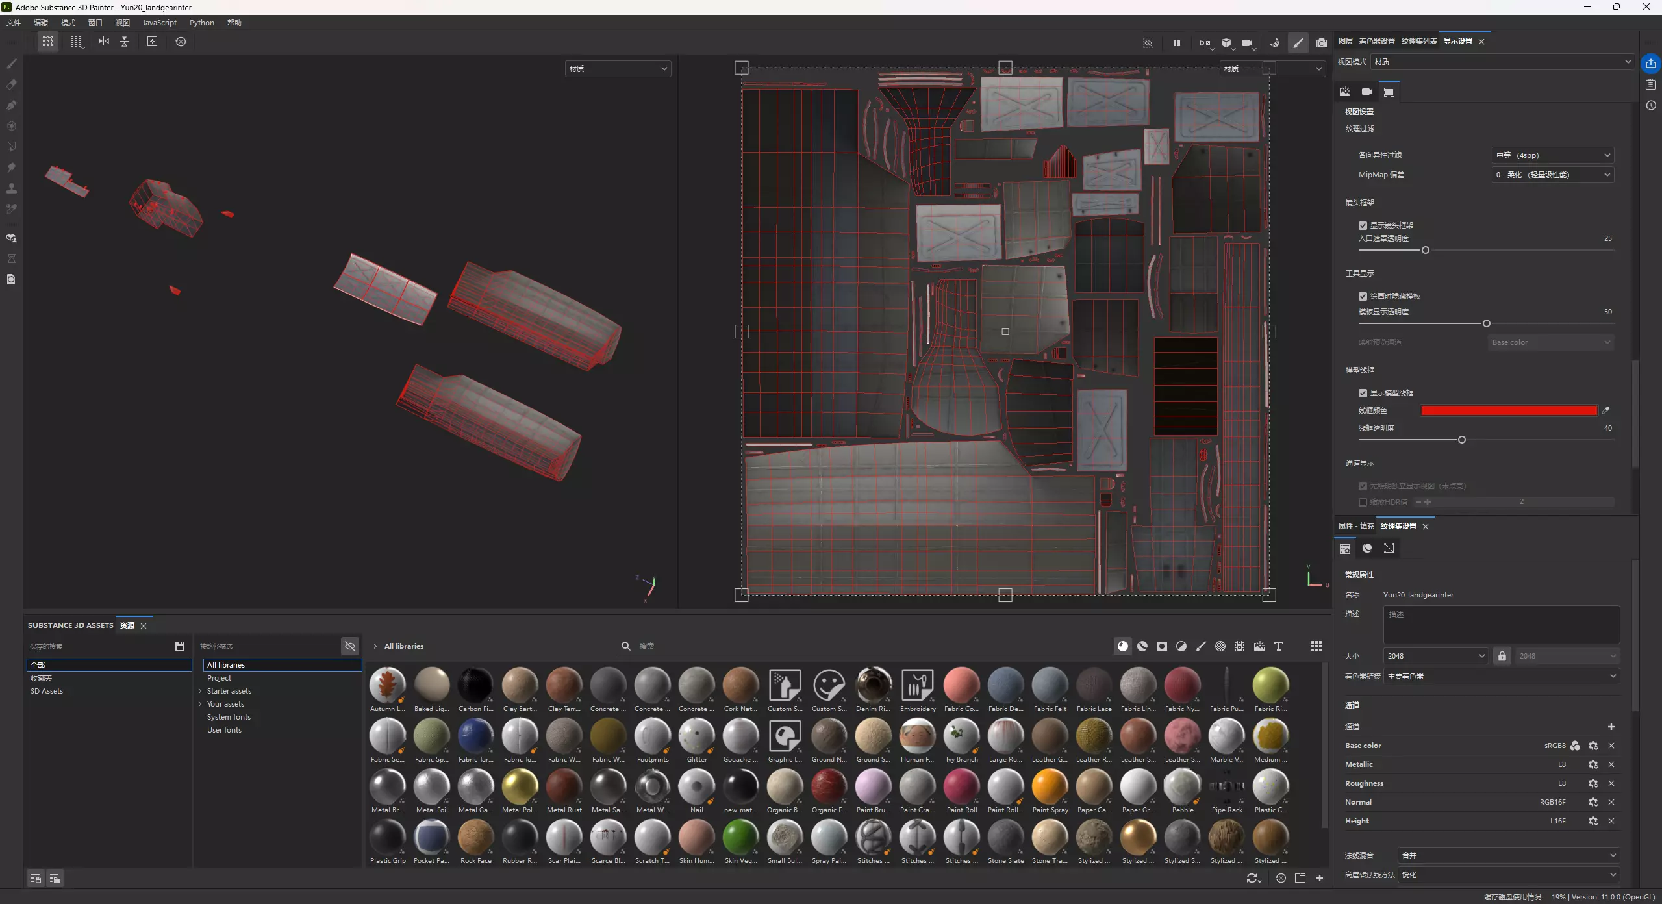Viewport: 1662px width, 904px height.
Task: Disable 绘画时隐藏模板 checkbox
Action: [x=1363, y=296]
